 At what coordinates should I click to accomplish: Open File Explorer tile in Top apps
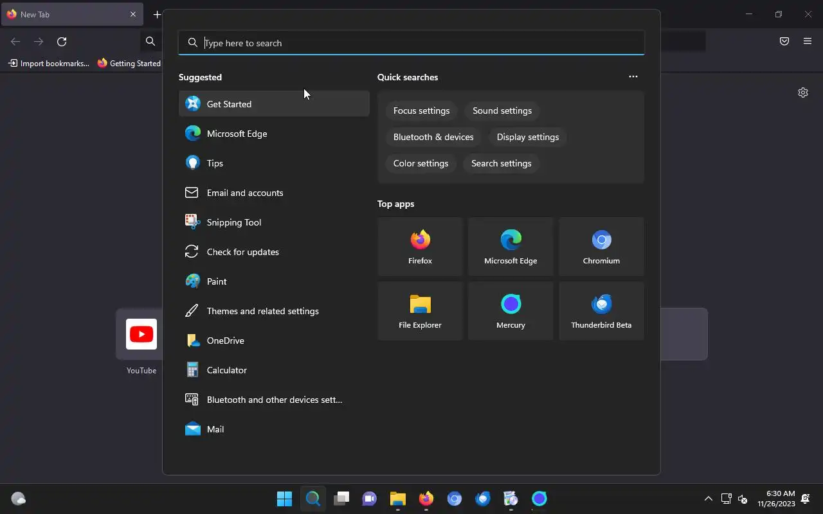[420, 311]
